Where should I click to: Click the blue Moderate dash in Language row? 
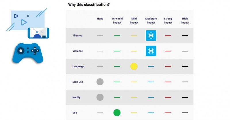pyautogui.click(x=151, y=66)
